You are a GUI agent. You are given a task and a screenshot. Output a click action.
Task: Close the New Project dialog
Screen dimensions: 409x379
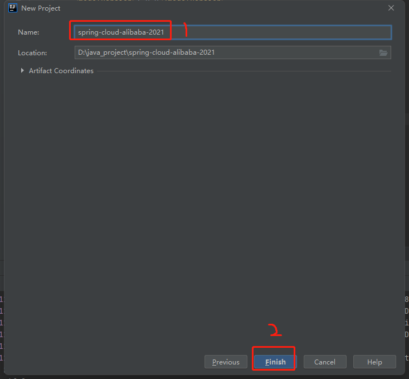391,8
